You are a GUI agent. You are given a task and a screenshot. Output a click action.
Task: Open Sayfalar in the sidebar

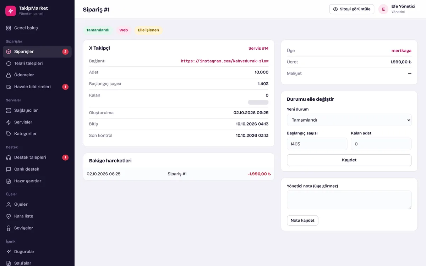(x=37, y=263)
